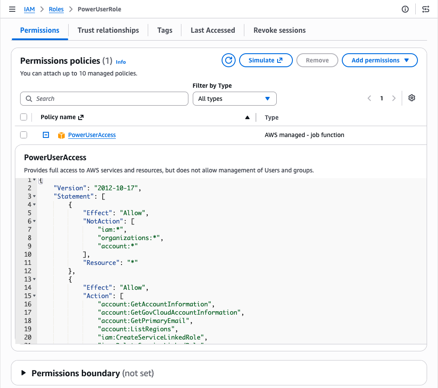438x388 pixels.
Task: Click "account:GetGovCloudAccountInformation" line
Action: 170,312
